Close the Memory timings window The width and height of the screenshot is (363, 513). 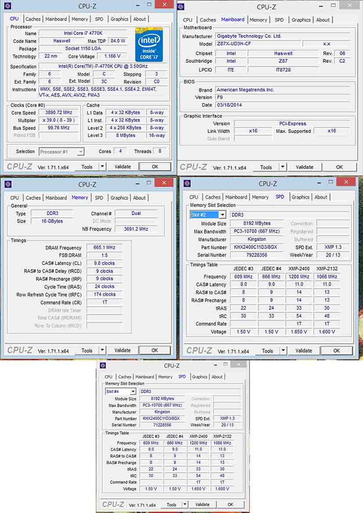pos(164,183)
